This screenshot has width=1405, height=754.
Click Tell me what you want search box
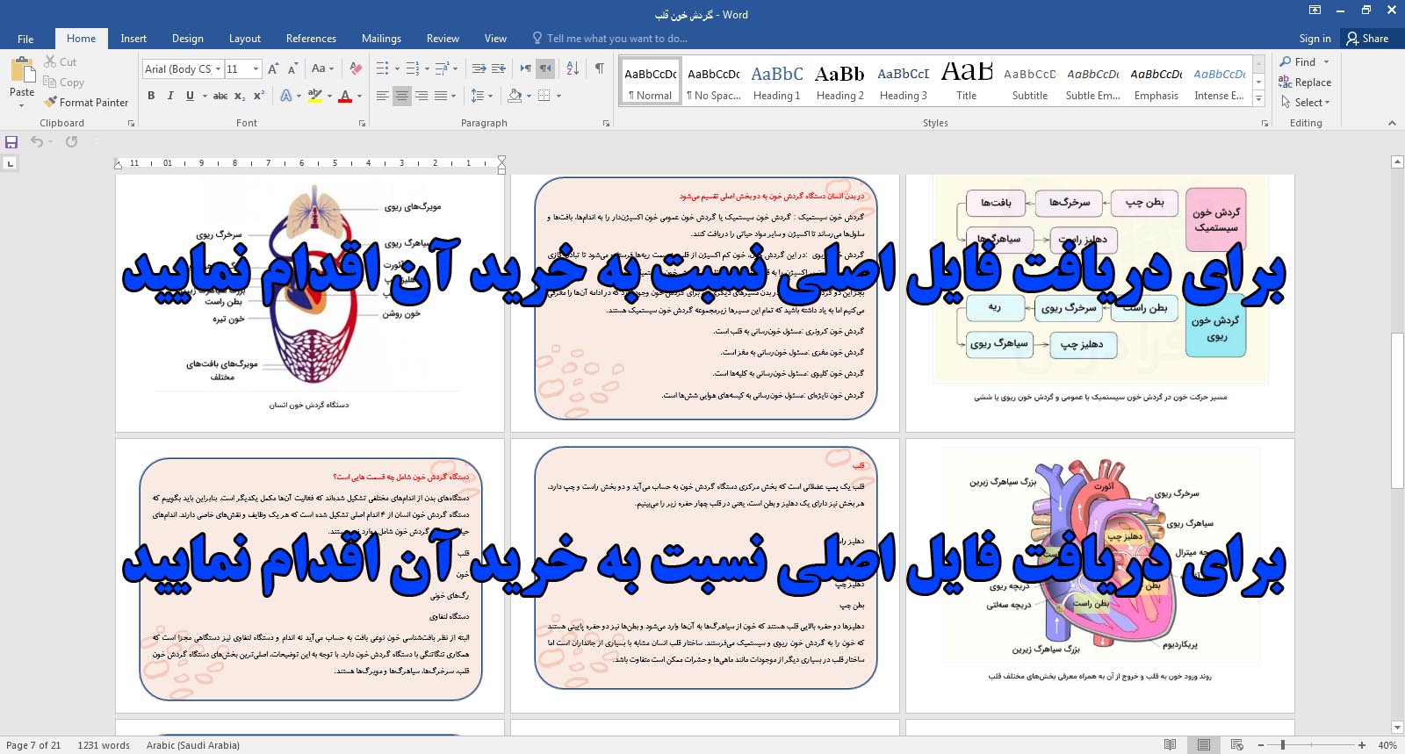coord(609,39)
